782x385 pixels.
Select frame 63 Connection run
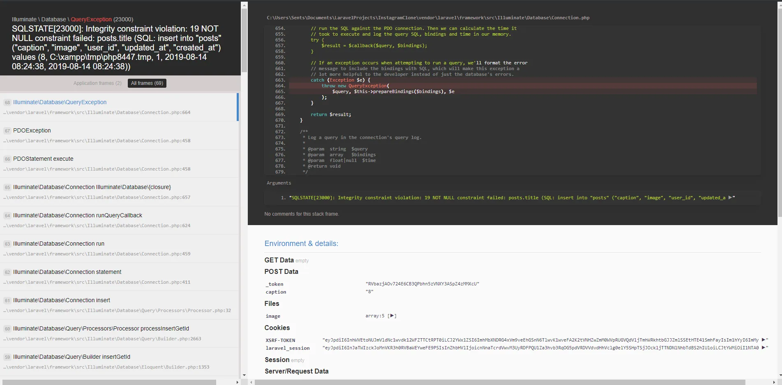119,248
